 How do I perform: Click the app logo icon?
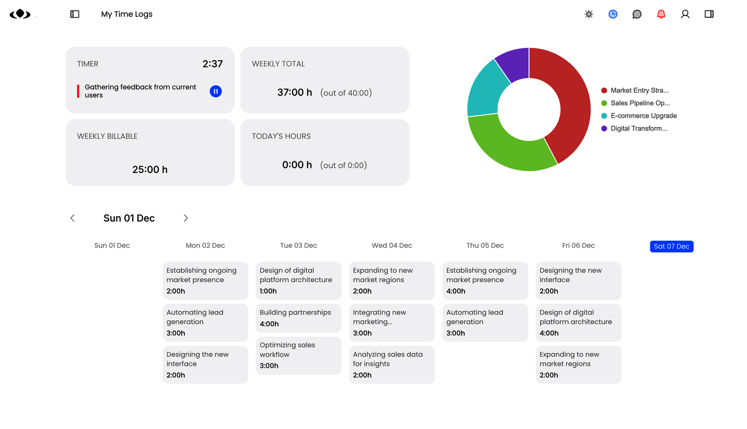coord(20,14)
